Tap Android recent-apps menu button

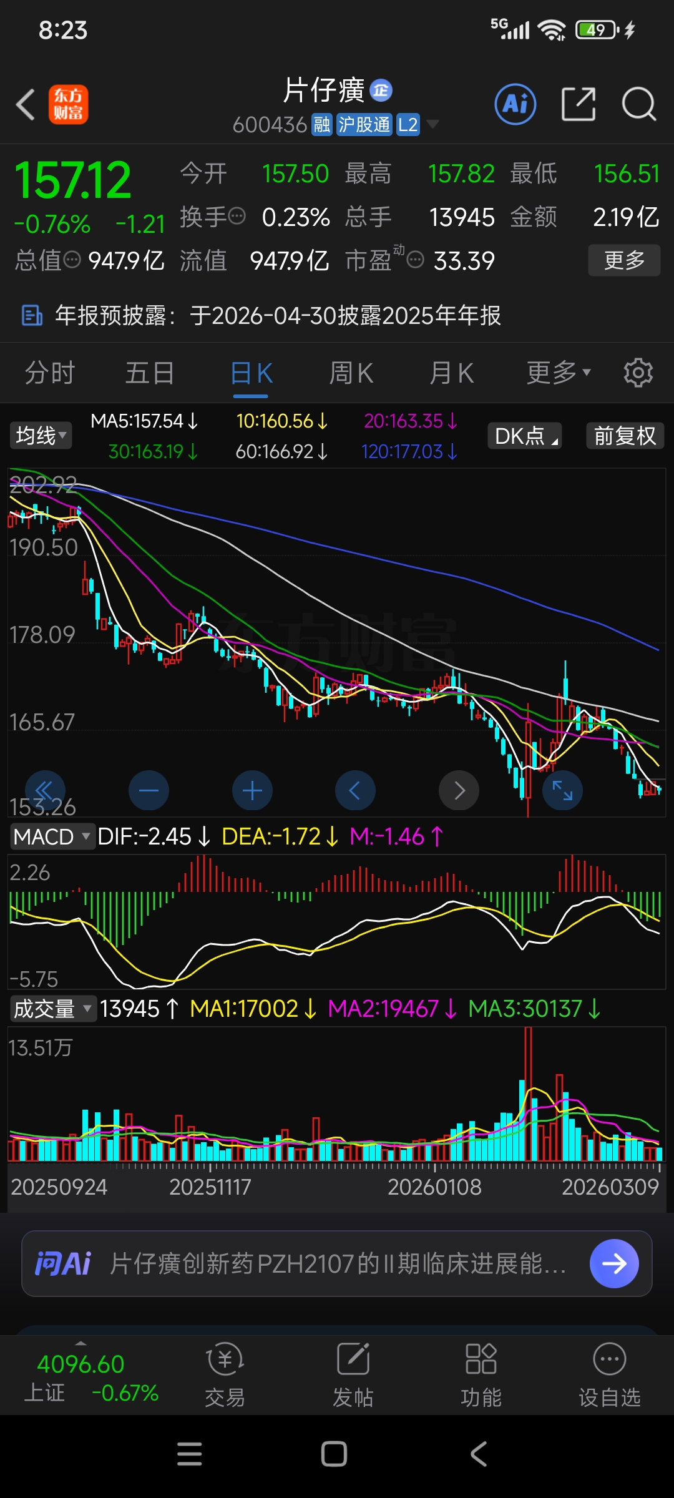pyautogui.click(x=190, y=1454)
